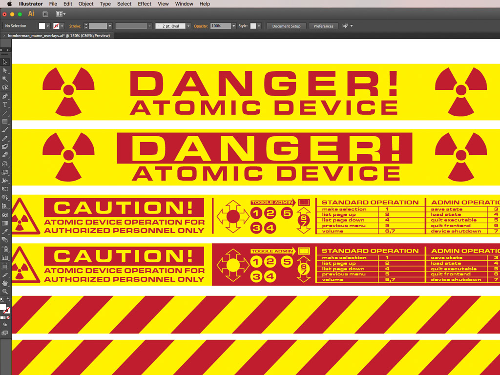The width and height of the screenshot is (500, 375).
Task: Select the Magic Wand tool
Action: [x=5, y=79]
